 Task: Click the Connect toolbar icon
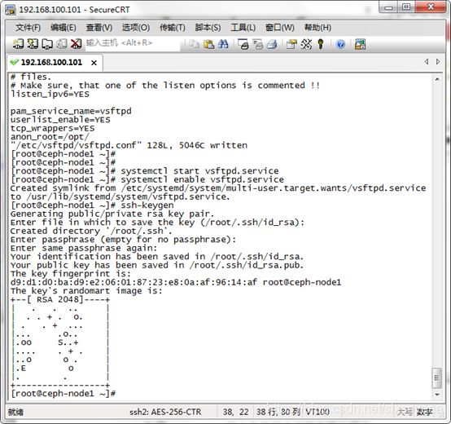18,44
